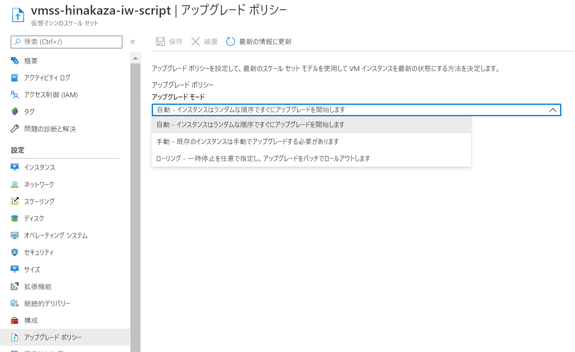Click the sidebar vertical scrollbar track
This screenshot has width=575, height=352.
135,208
